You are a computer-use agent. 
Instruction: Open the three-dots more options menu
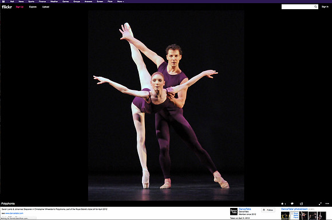click(327, 204)
